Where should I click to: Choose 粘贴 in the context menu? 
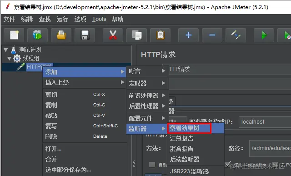85,116
